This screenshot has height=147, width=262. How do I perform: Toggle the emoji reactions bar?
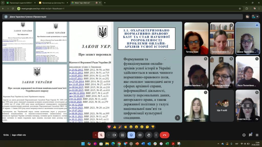[x=131, y=135]
